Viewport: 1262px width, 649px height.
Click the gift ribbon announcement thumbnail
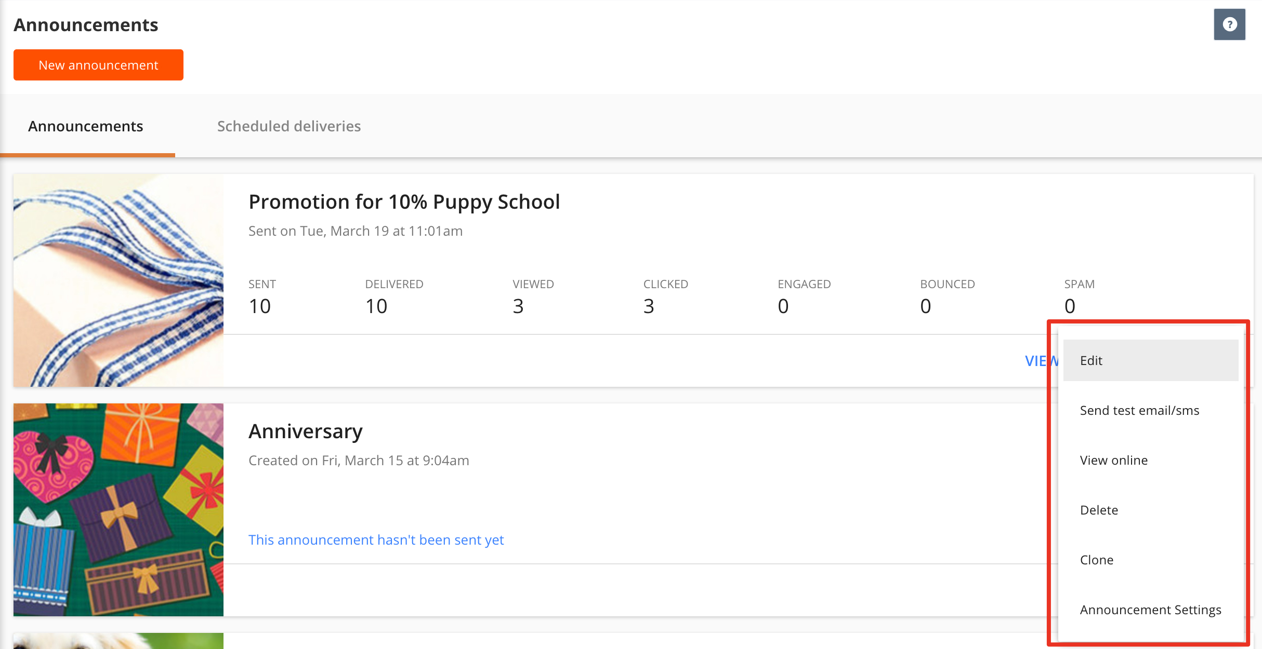point(119,280)
